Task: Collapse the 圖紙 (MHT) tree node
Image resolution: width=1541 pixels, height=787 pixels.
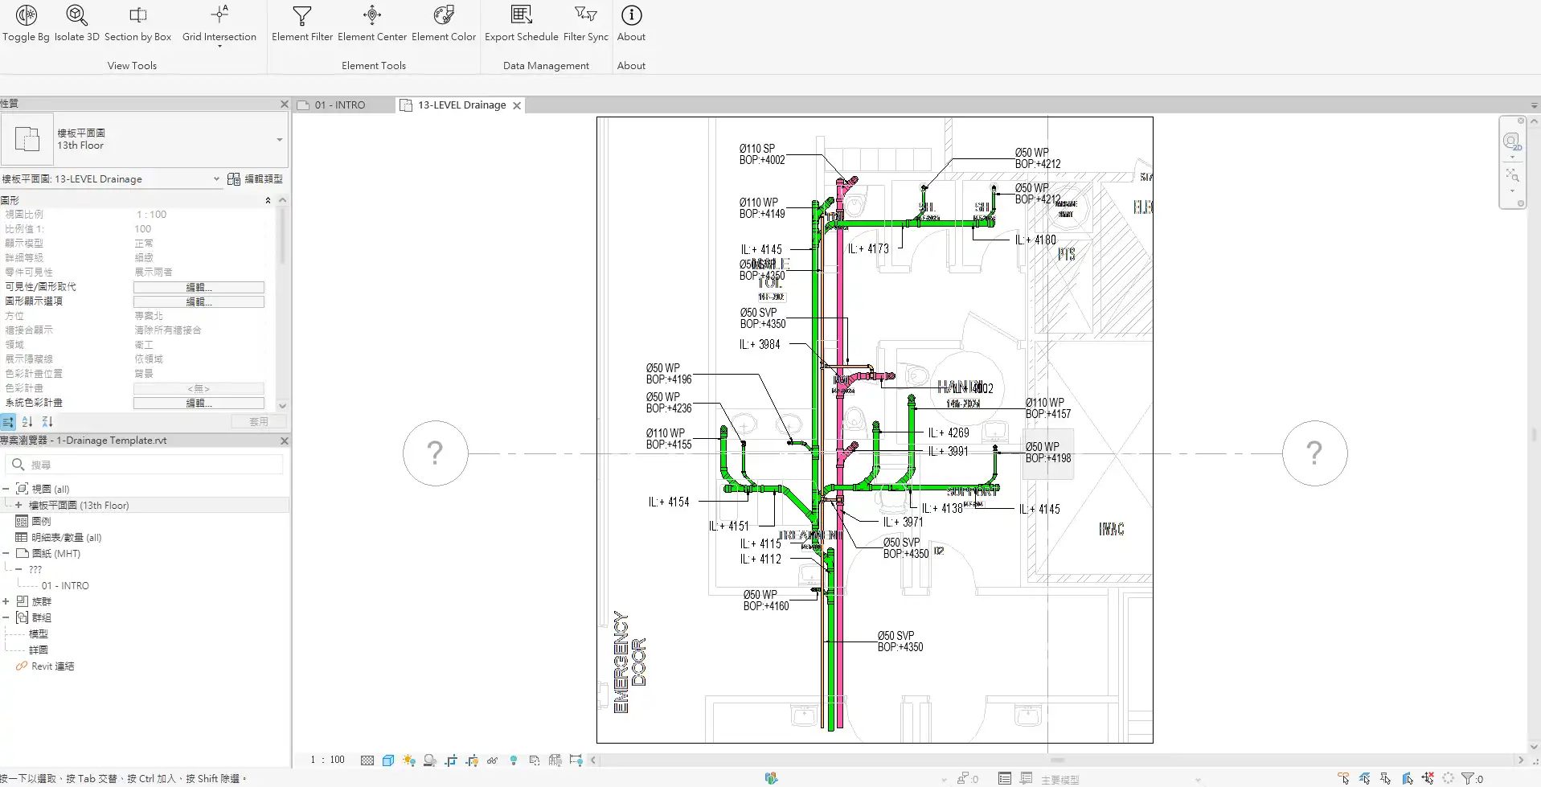Action: tap(6, 553)
